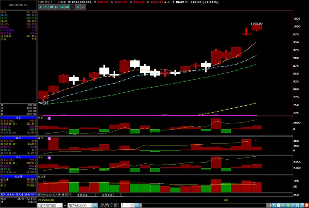Click GO button next to reserved space field
This screenshot has height=208, width=309.
(137, 205)
